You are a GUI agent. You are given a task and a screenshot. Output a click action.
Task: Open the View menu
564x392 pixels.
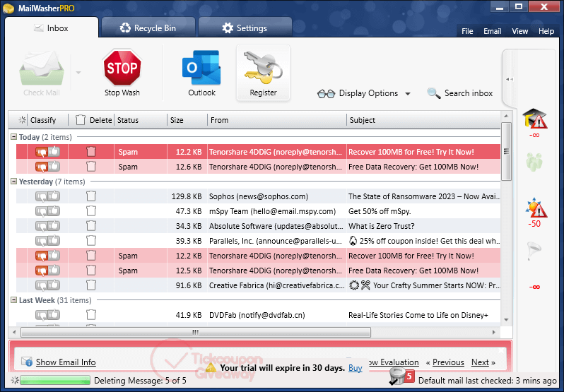tap(519, 31)
